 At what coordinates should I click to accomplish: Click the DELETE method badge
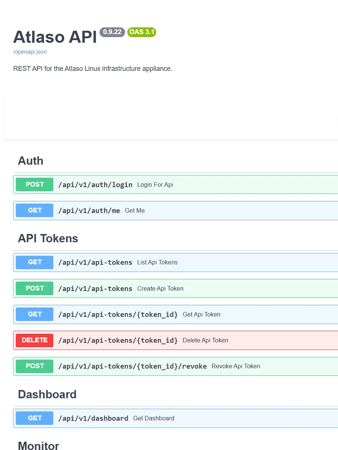pyautogui.click(x=35, y=340)
